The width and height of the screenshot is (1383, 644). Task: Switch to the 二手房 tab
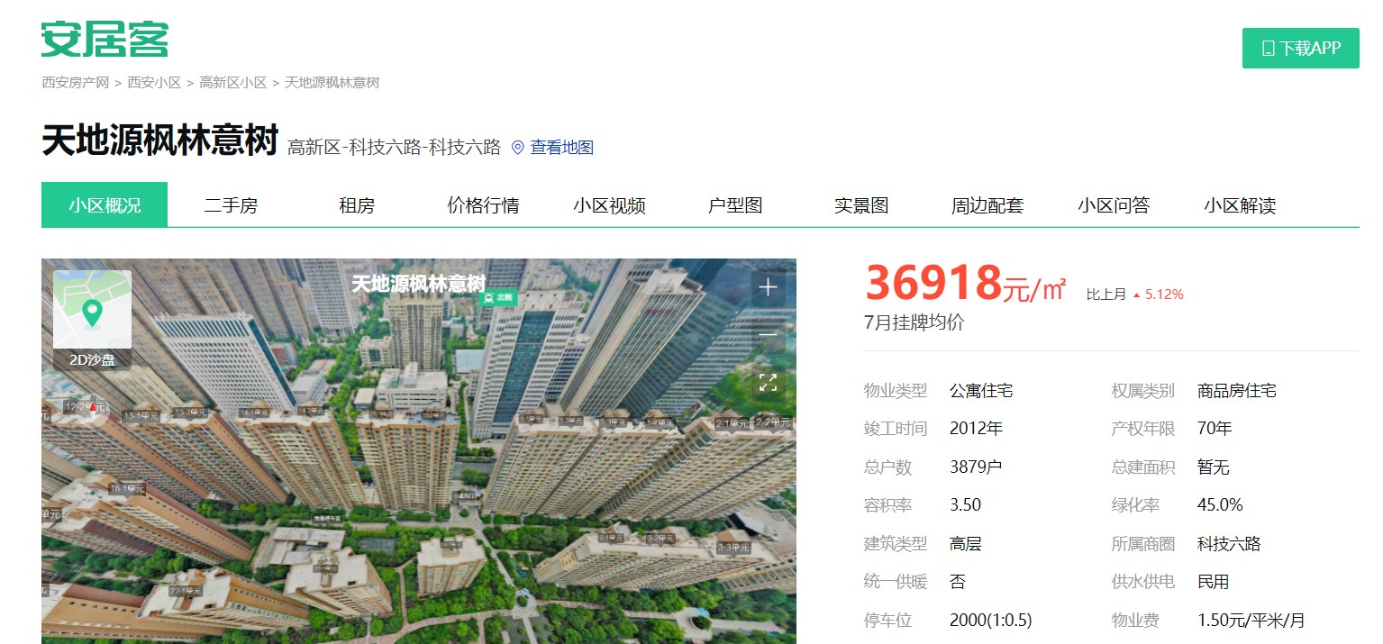coord(231,205)
